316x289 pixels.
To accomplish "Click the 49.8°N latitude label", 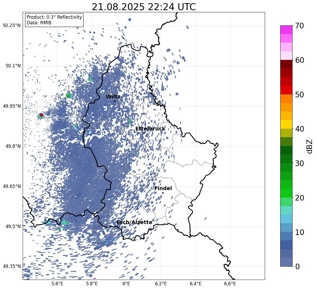I will point(13,146).
